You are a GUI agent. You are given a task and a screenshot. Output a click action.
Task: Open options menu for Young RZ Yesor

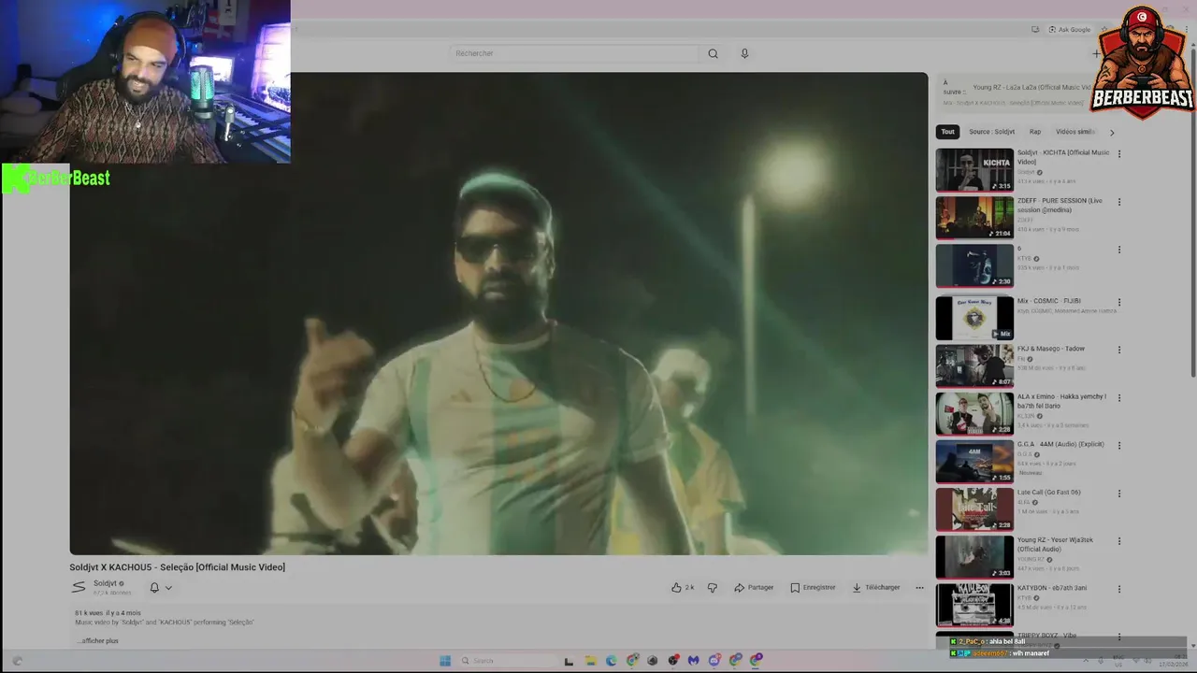click(1119, 541)
